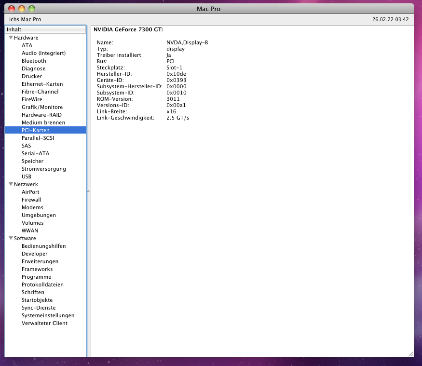
Task: Click the ichs Mac Pro label
Action: point(25,19)
